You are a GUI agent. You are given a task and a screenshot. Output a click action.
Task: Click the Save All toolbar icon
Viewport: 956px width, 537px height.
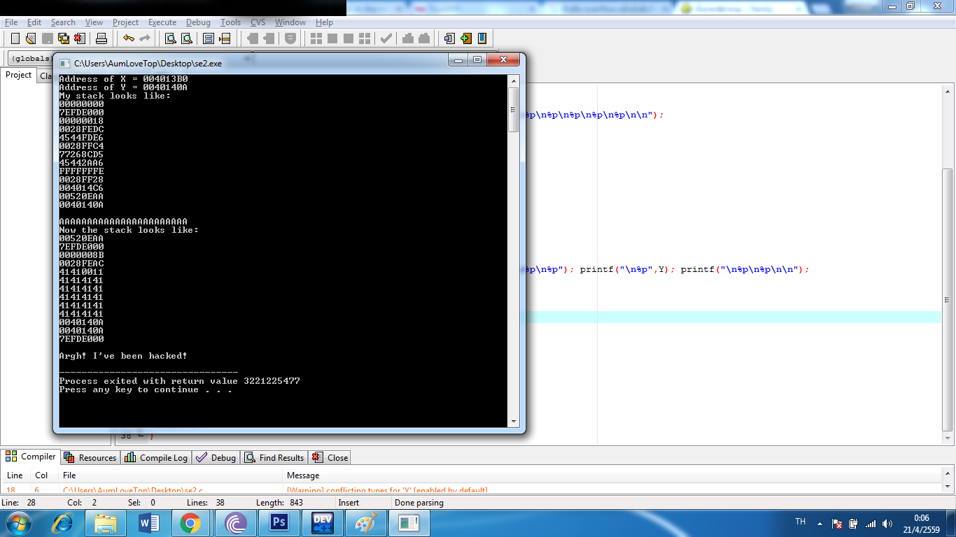pyautogui.click(x=64, y=38)
